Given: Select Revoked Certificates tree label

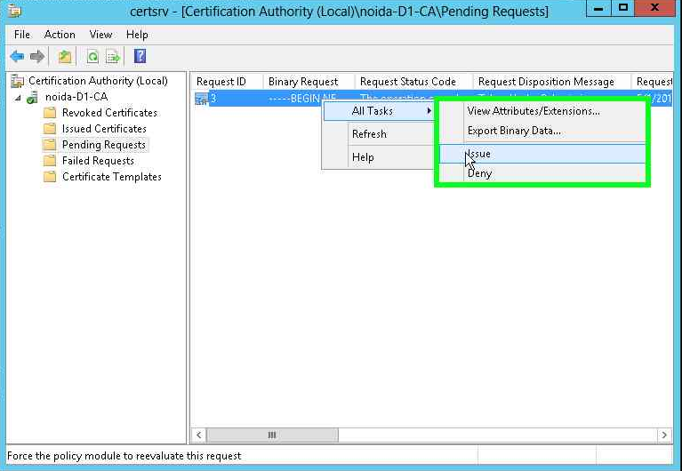Looking at the screenshot, I should [109, 113].
